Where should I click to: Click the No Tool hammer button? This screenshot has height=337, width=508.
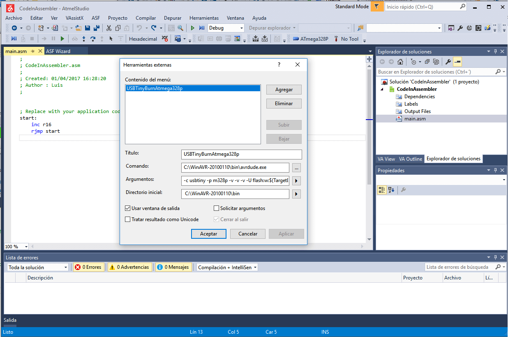click(x=346, y=39)
